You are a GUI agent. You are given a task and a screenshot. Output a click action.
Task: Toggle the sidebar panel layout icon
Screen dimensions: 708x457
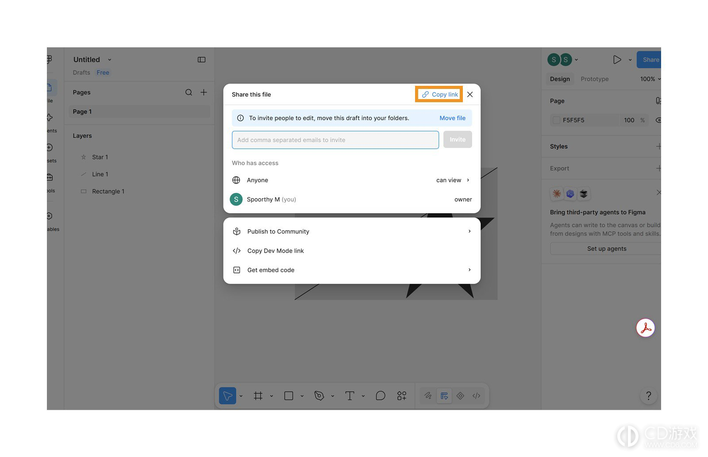tap(201, 60)
